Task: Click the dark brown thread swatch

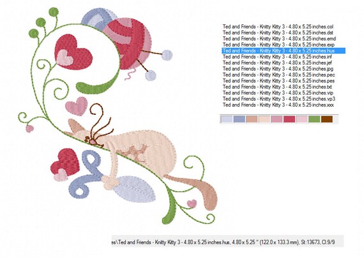Action: 327,119
